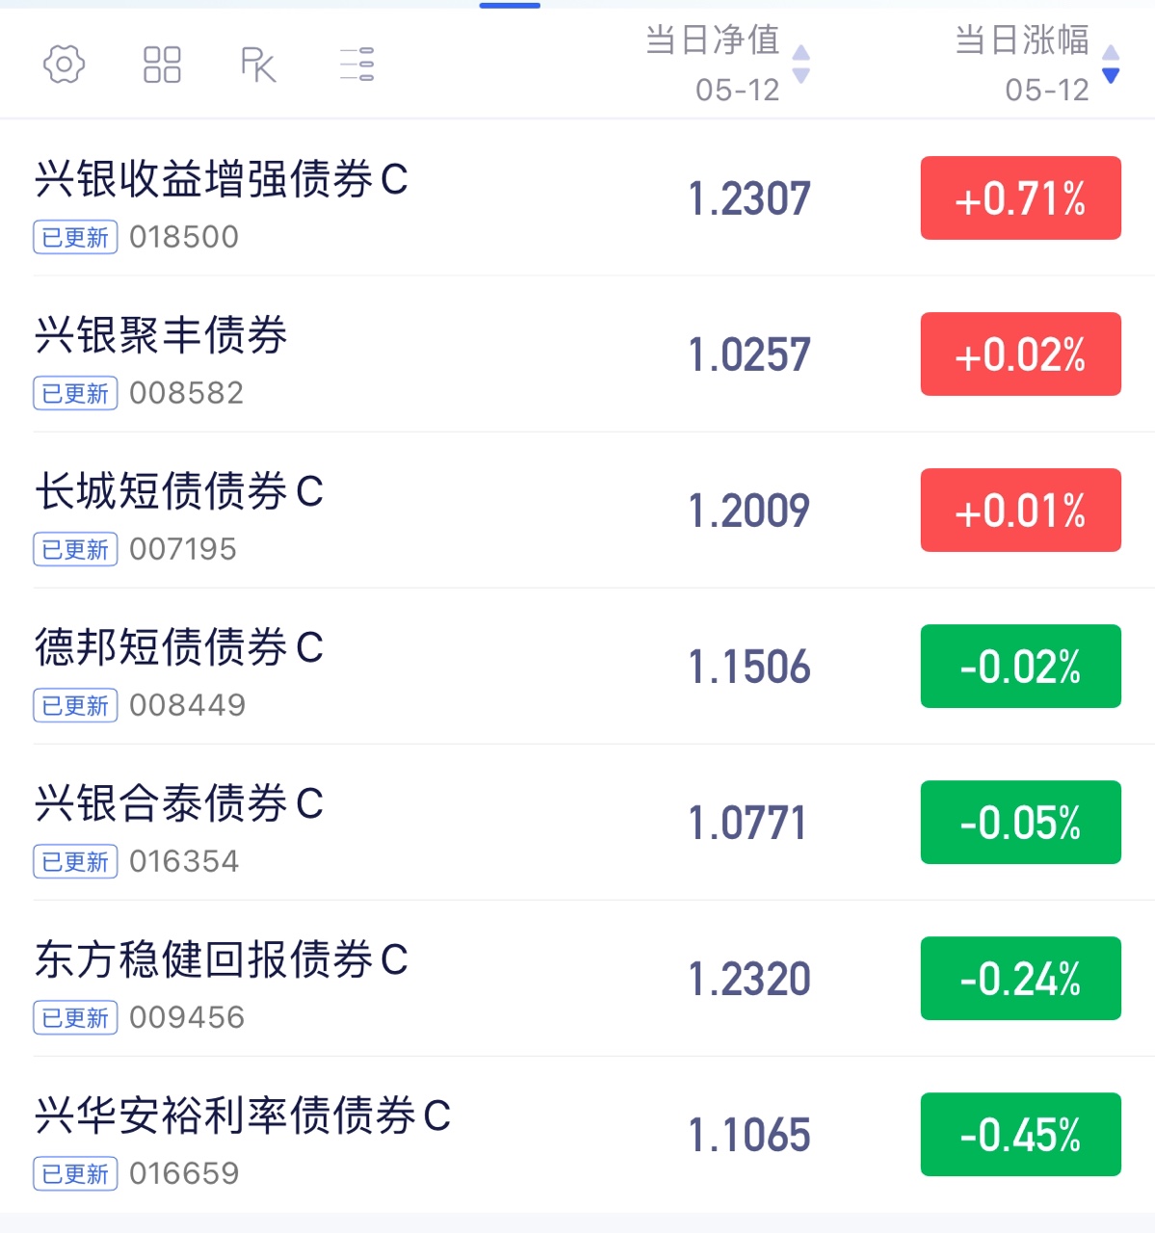1155x1233 pixels.
Task: Open list filter options icon
Action: (x=357, y=65)
